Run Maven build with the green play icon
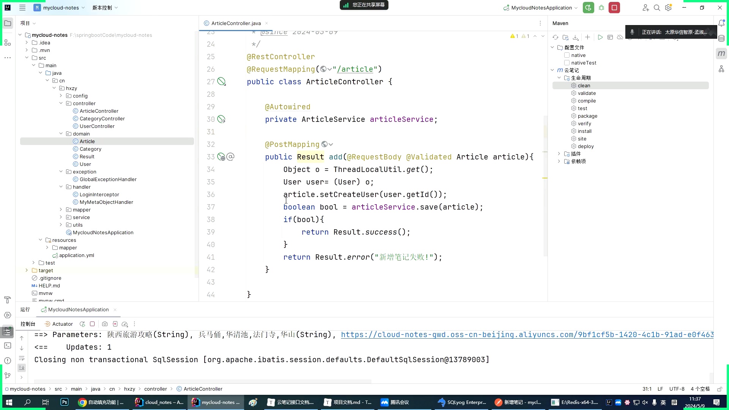 coord(600,37)
